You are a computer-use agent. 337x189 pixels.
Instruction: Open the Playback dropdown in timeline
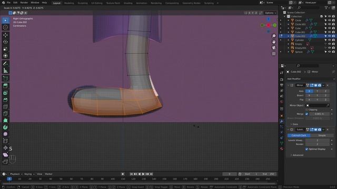(x=16, y=174)
